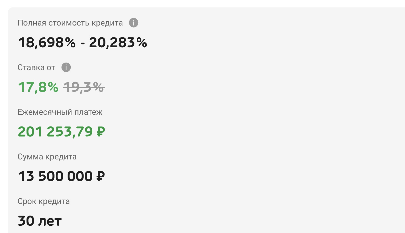Click the 20,283% maximum full cost figure
The width and height of the screenshot is (405, 233).
pyautogui.click(x=118, y=42)
